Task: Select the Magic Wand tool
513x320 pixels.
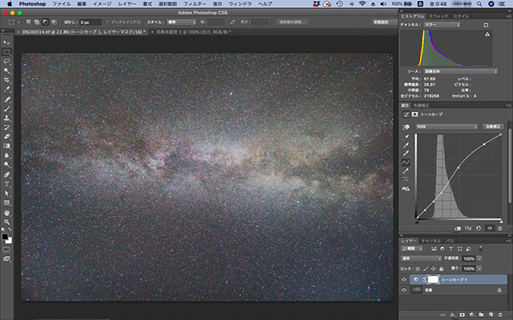Action: pyautogui.click(x=6, y=71)
